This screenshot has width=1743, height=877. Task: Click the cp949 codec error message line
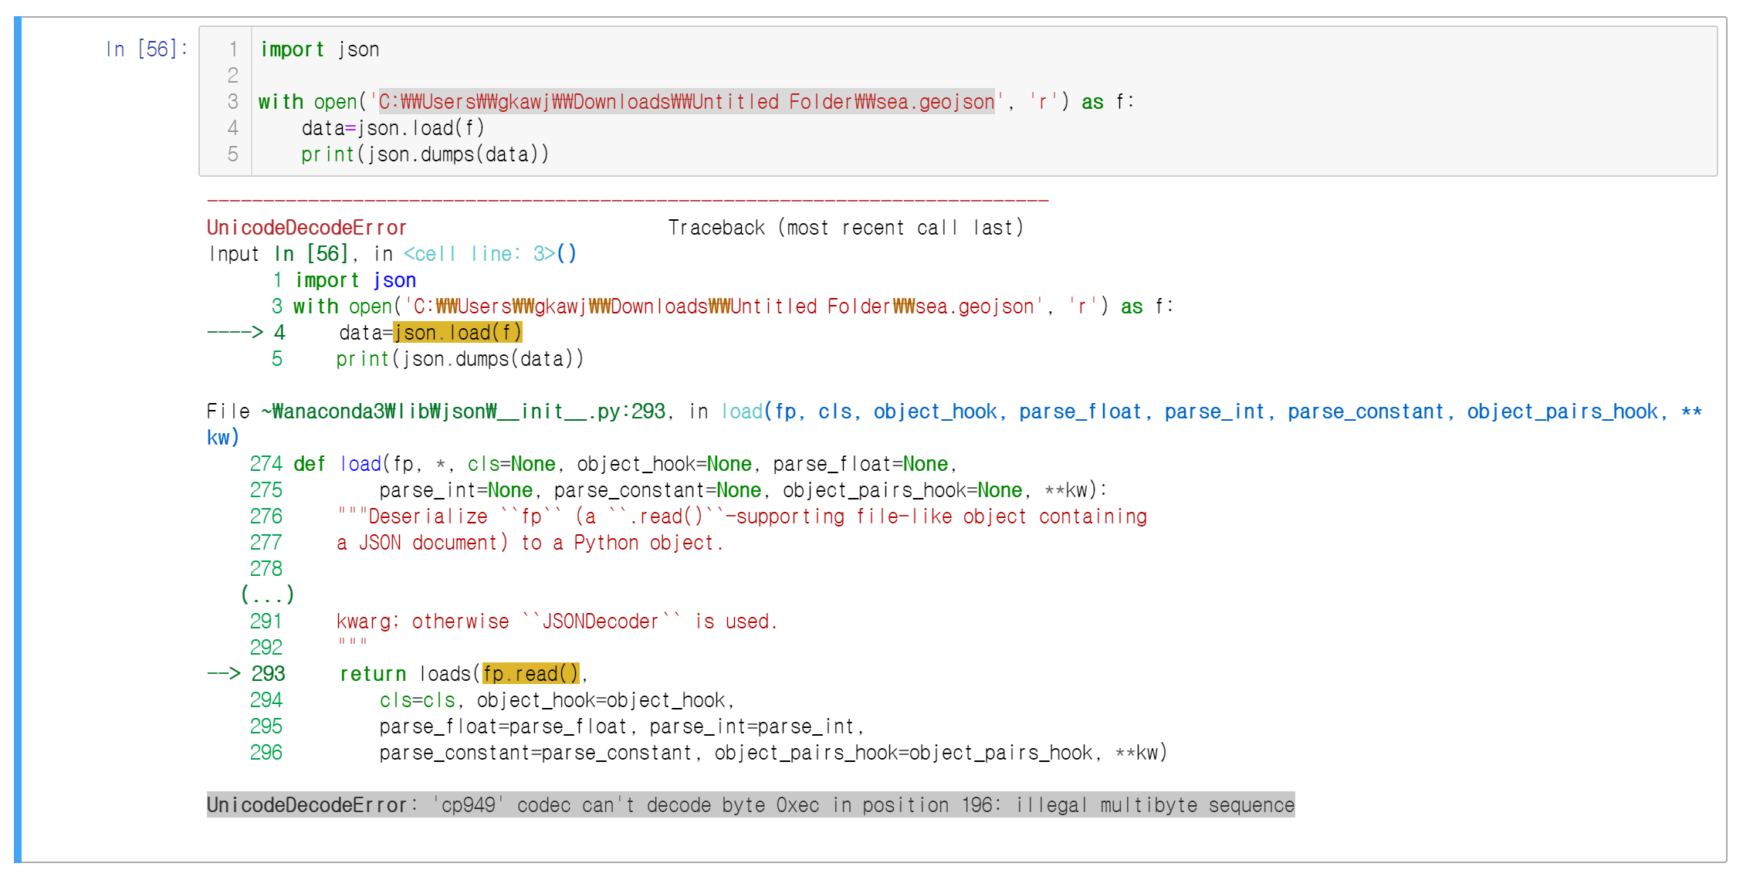750,805
